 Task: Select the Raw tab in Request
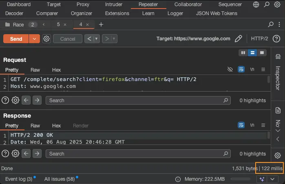coord(35,70)
